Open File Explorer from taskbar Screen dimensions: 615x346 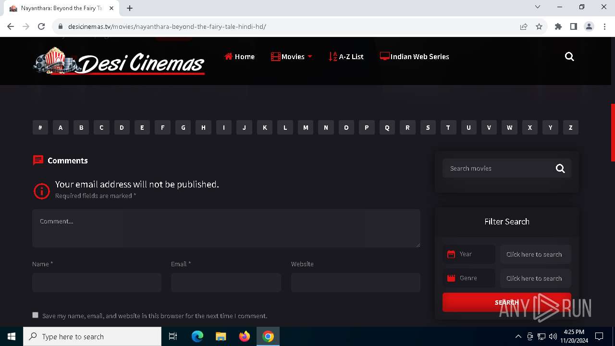(221, 336)
